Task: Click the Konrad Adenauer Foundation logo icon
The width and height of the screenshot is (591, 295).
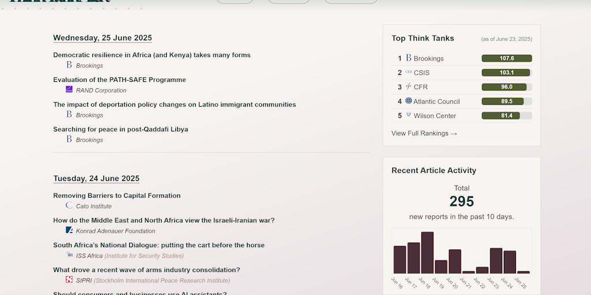Action: (69, 230)
